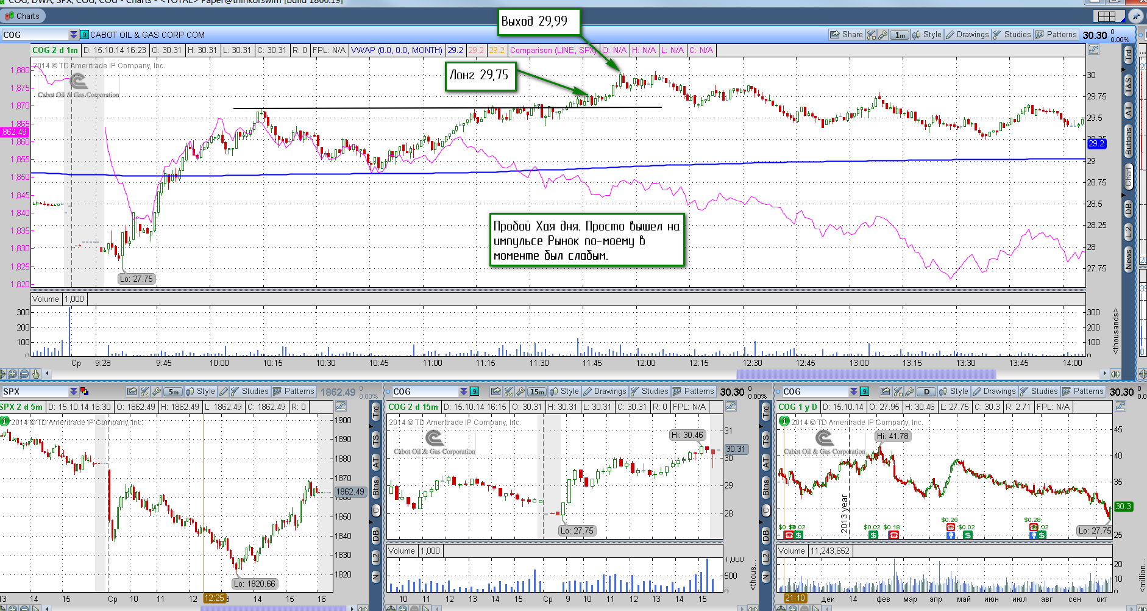Click the green info icon on the SPX chart
The image size is (1147, 611).
pos(5,421)
